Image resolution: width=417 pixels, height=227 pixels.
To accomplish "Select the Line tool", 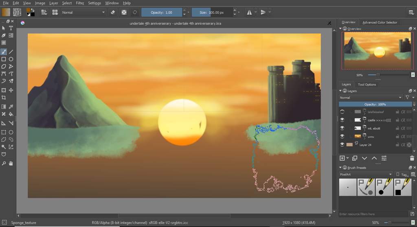I will tap(11, 52).
